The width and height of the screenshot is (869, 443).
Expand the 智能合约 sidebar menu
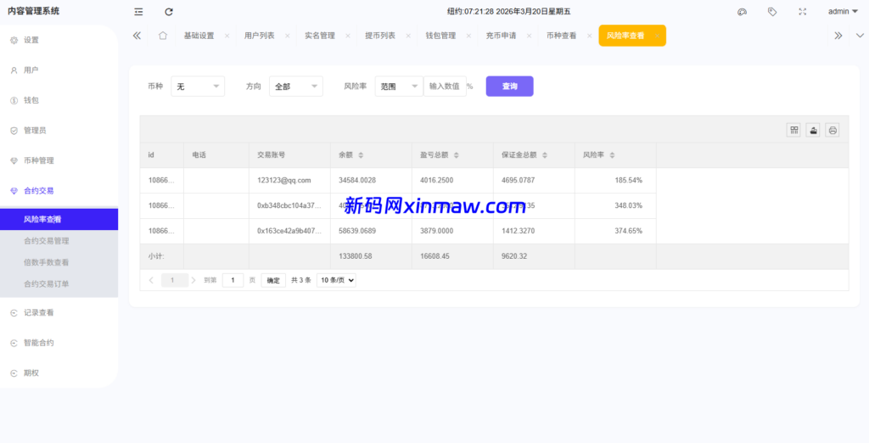[59, 343]
